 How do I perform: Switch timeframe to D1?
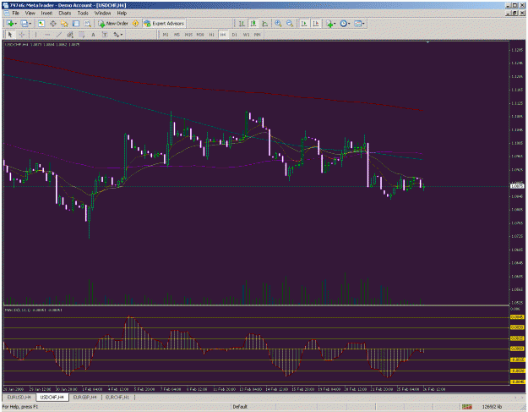234,35
